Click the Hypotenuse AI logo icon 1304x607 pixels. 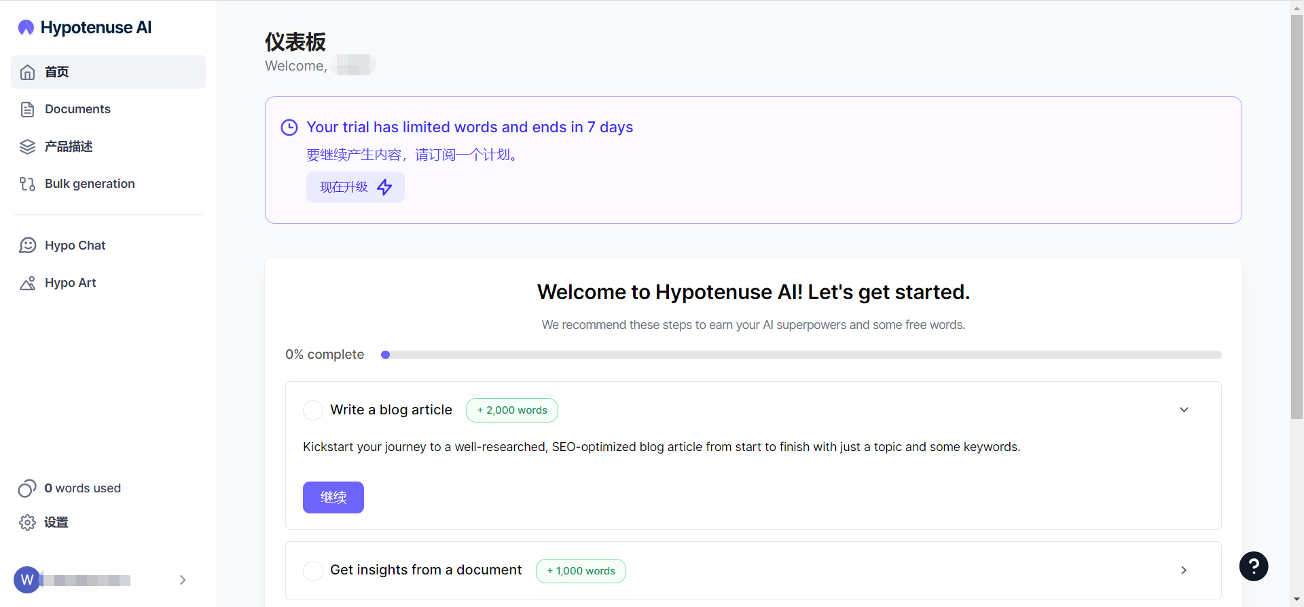tap(26, 27)
